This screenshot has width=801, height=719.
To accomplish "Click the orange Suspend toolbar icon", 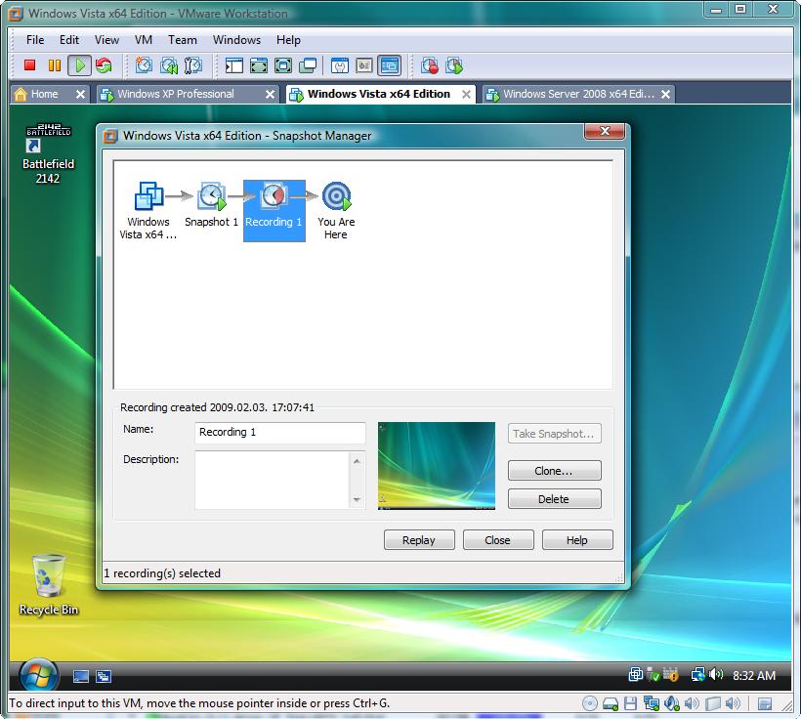I will tap(54, 65).
